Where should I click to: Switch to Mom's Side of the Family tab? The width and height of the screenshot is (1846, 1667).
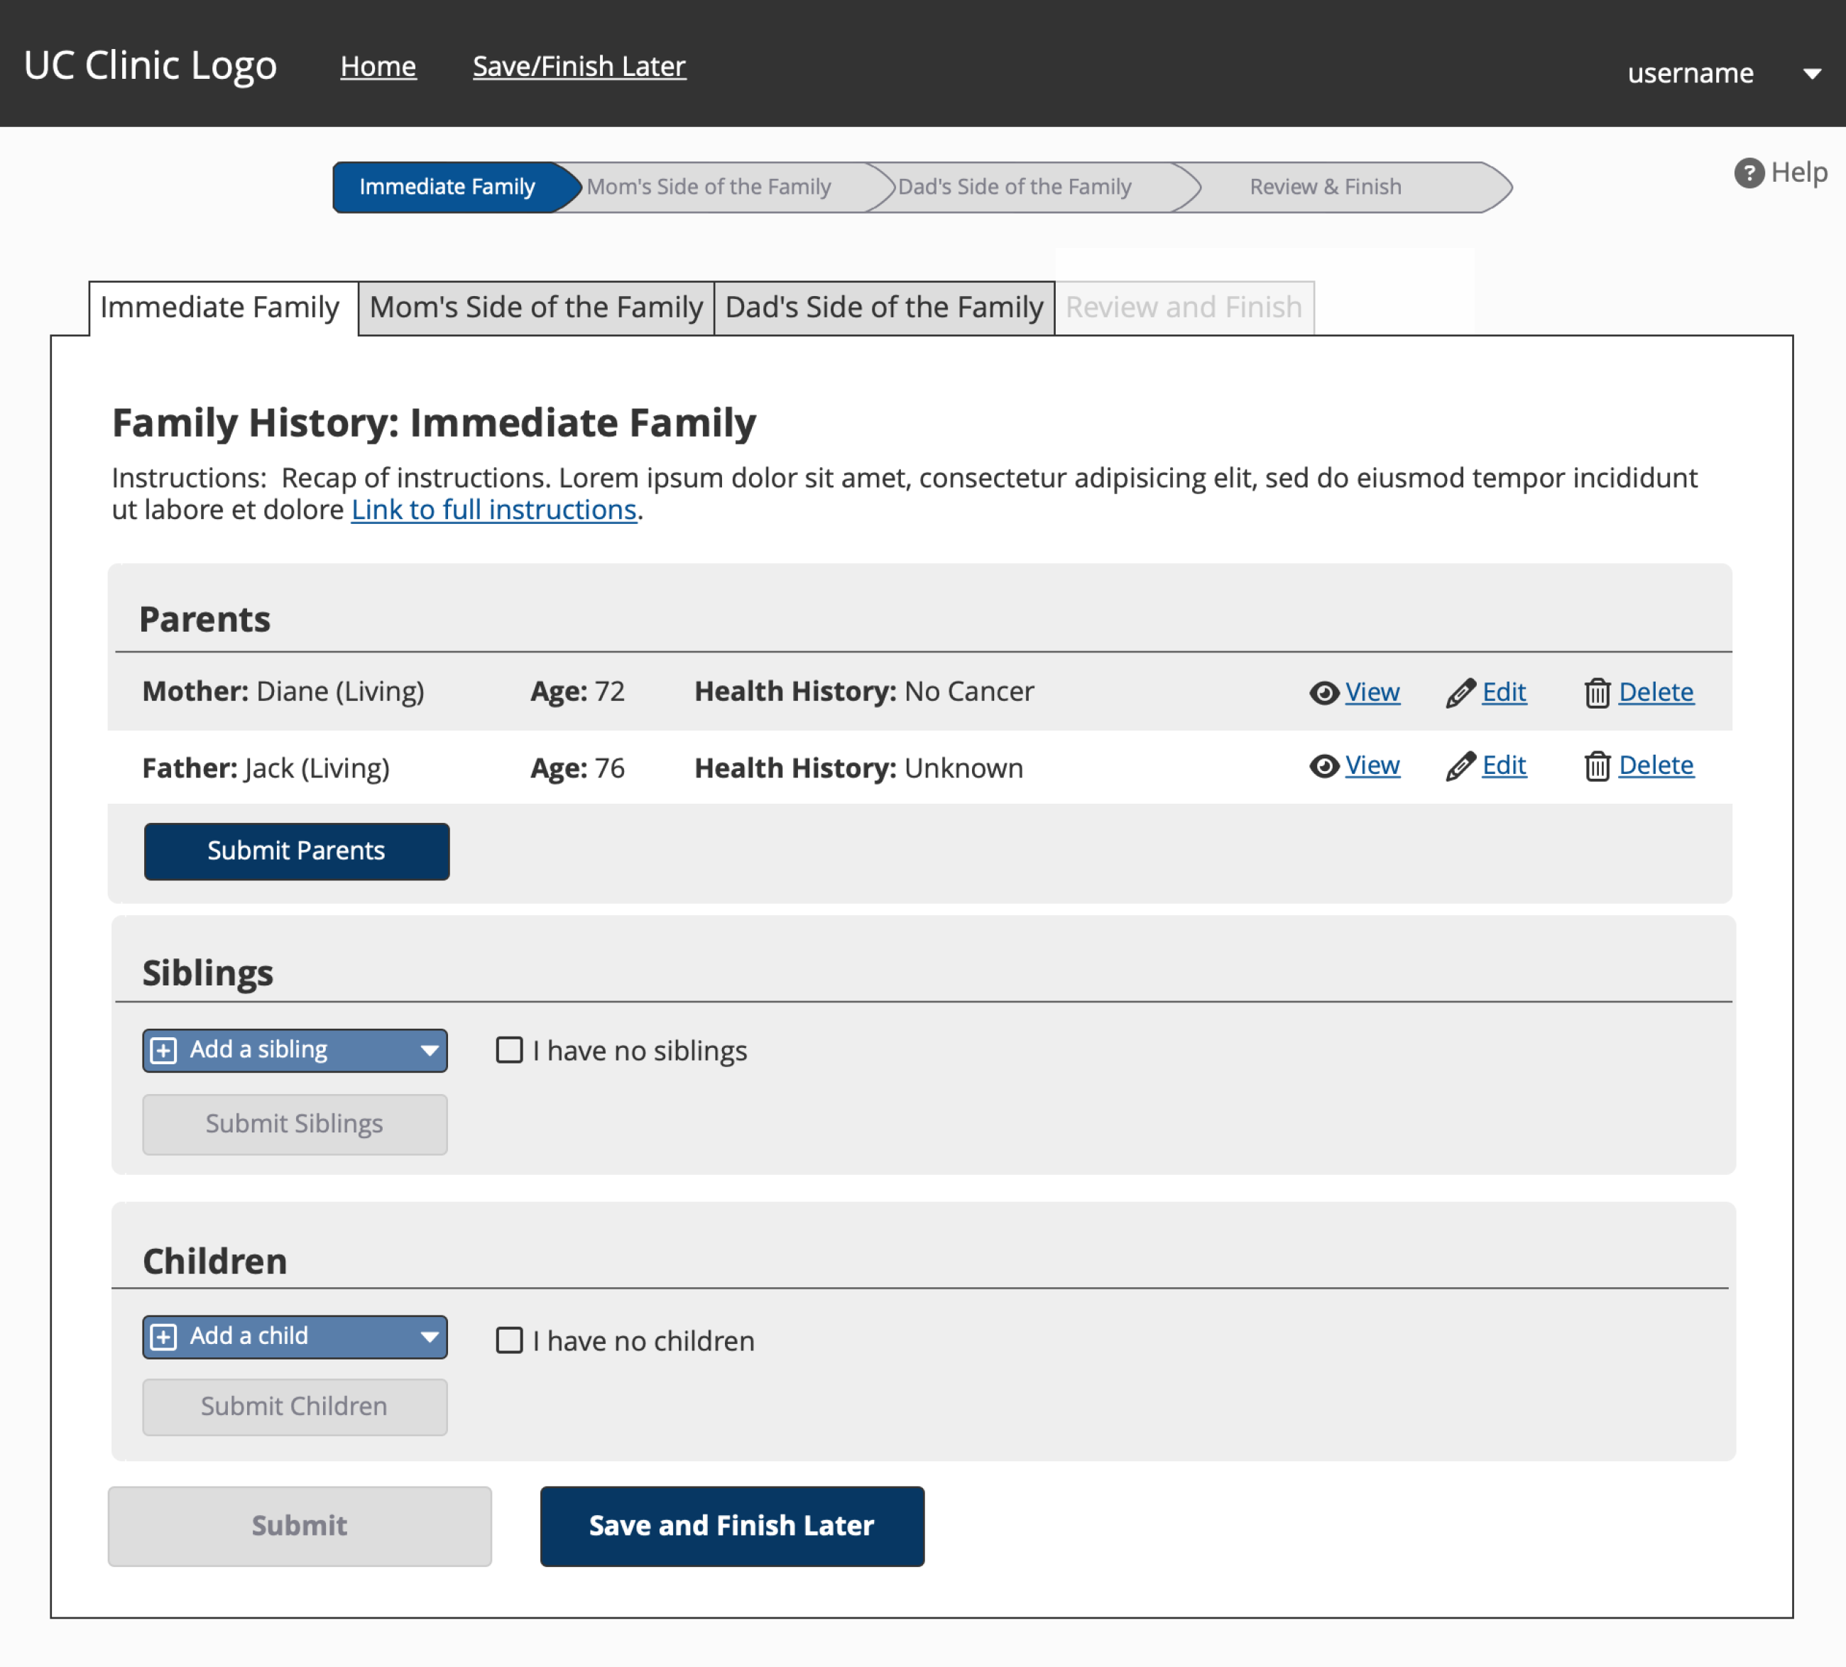[x=535, y=307]
